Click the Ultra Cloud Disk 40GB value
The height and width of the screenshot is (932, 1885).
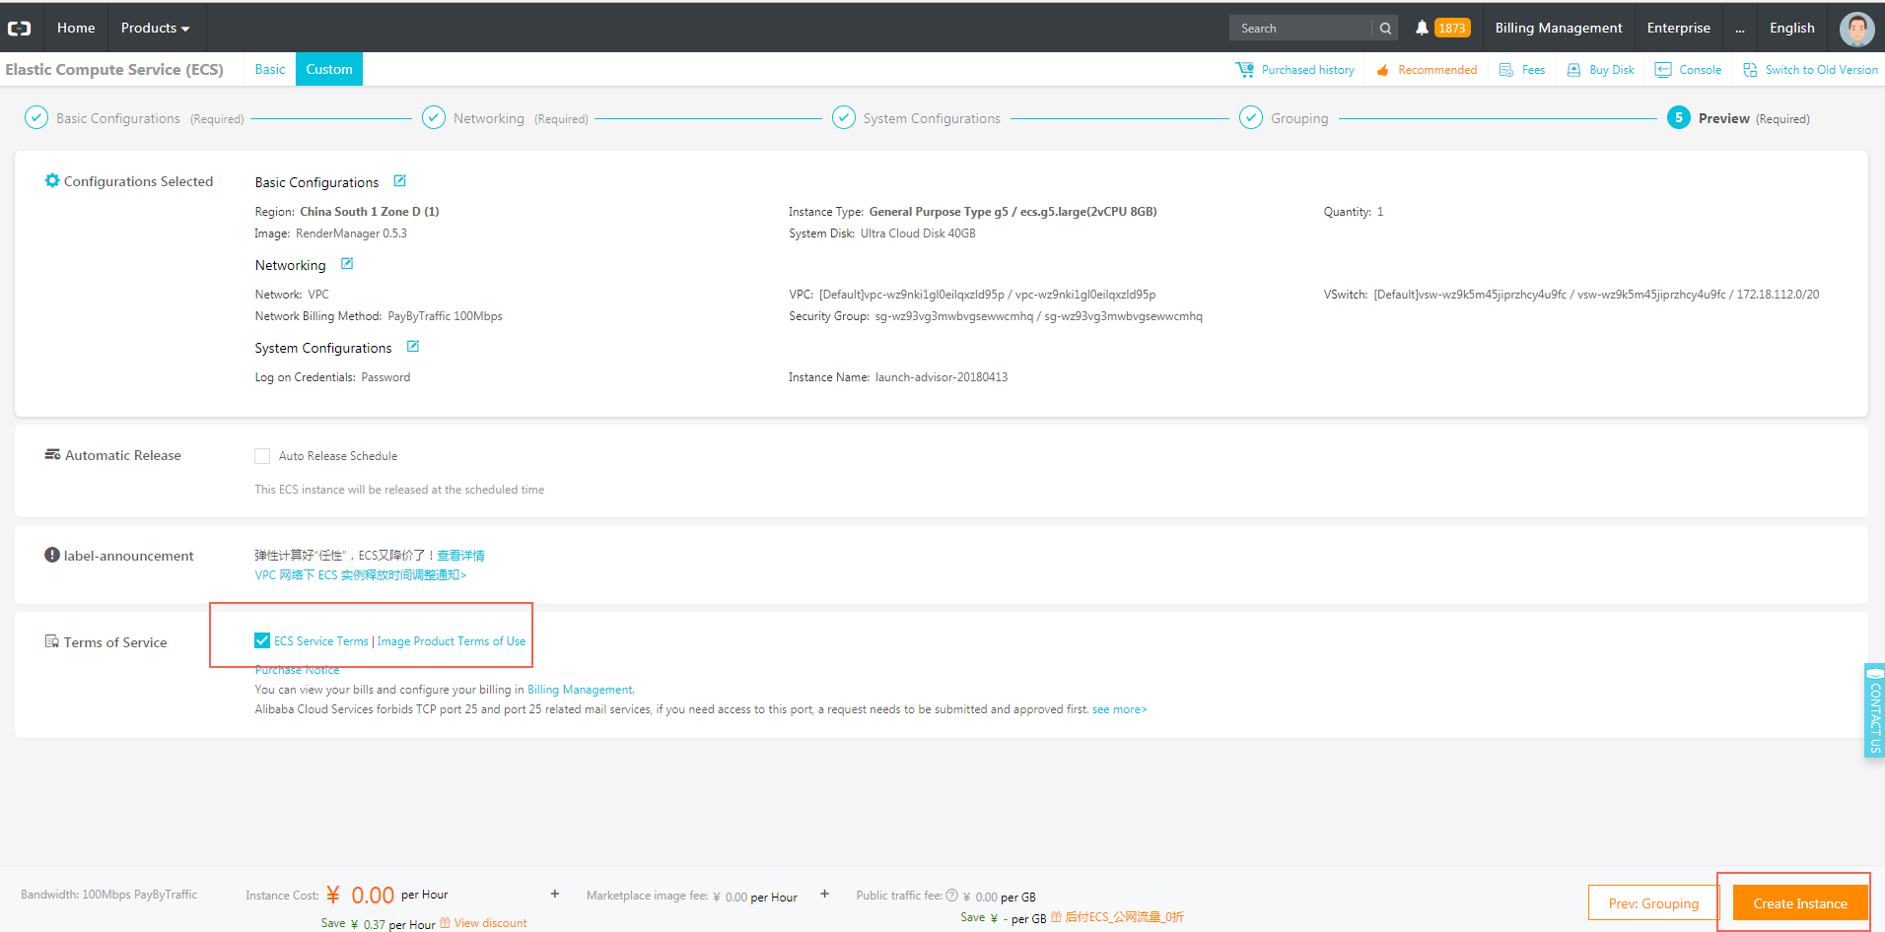(918, 233)
